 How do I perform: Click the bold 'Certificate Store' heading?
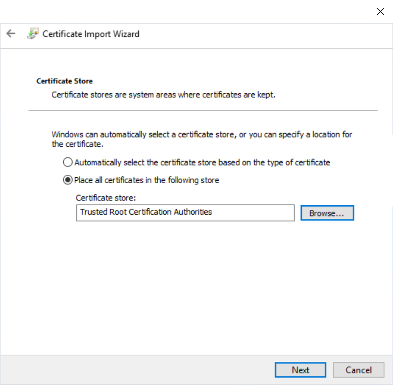64,81
